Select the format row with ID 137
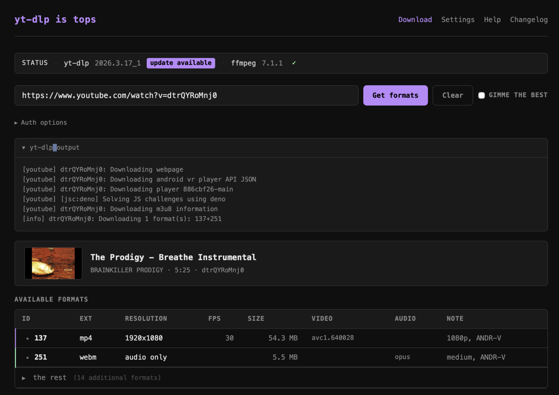Image resolution: width=559 pixels, height=395 pixels. [x=281, y=338]
